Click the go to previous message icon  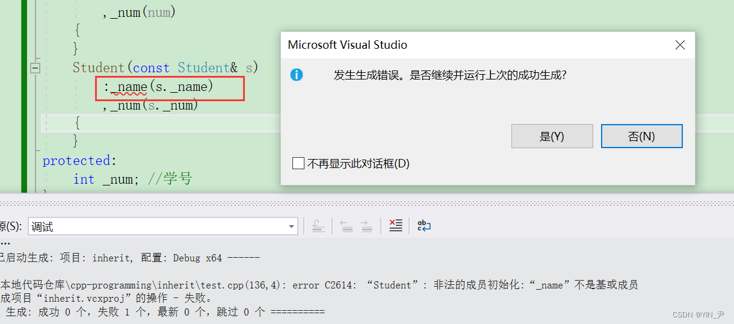pos(345,226)
